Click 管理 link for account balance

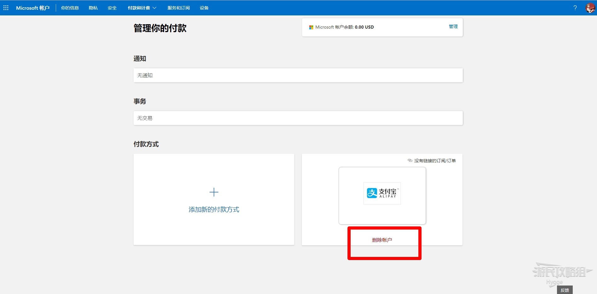[453, 27]
